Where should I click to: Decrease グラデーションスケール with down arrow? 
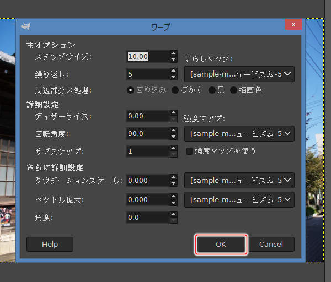[174, 183]
